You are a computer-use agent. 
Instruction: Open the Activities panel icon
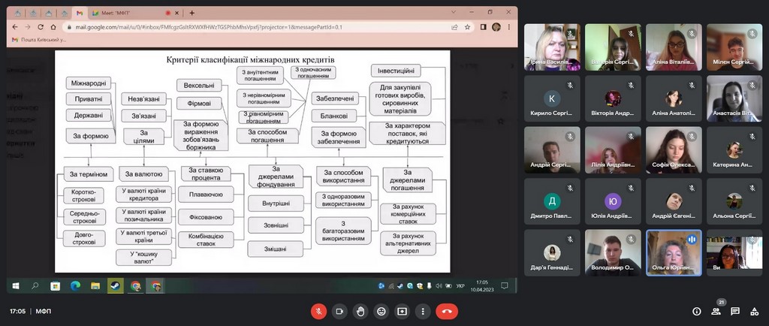point(755,311)
